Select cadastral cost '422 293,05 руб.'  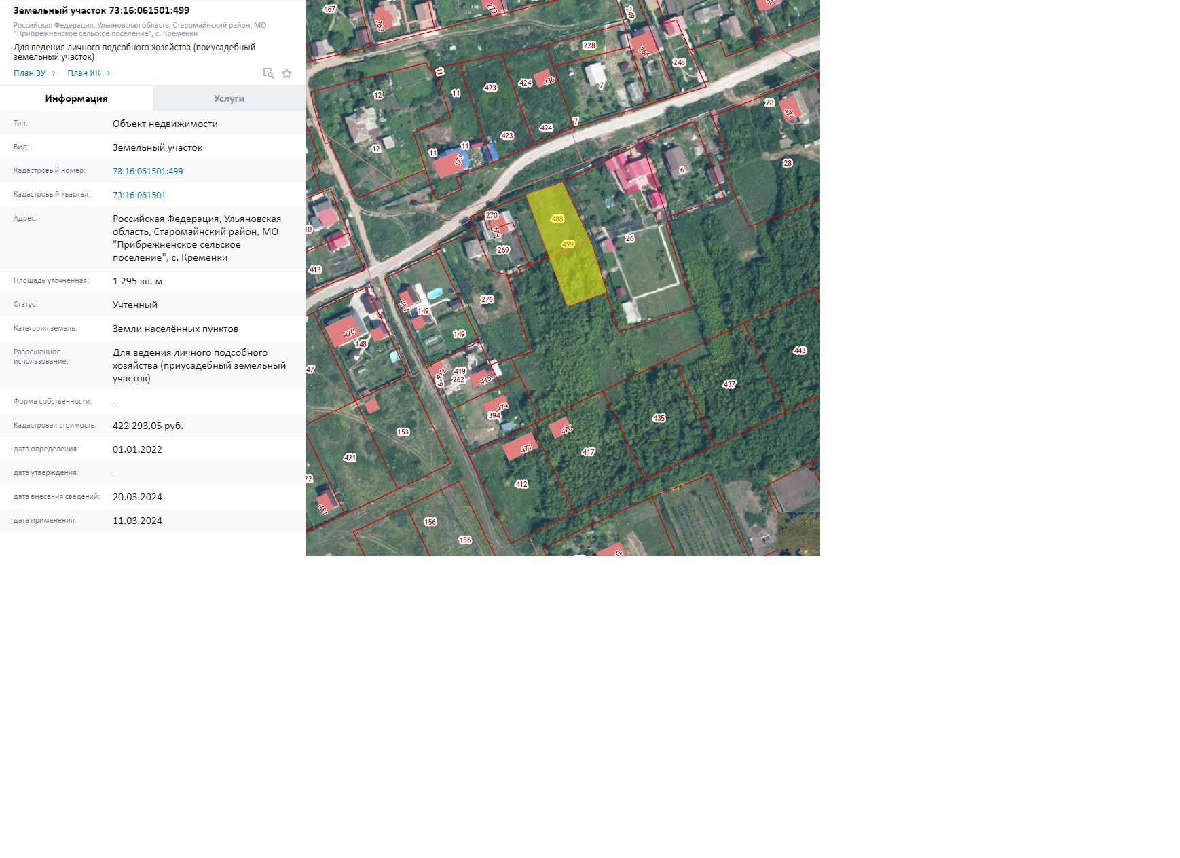pos(148,426)
